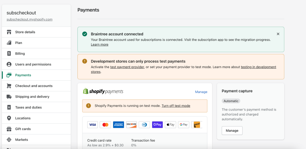Click the Checkout cart icon
306x149 pixels.
click(9, 86)
